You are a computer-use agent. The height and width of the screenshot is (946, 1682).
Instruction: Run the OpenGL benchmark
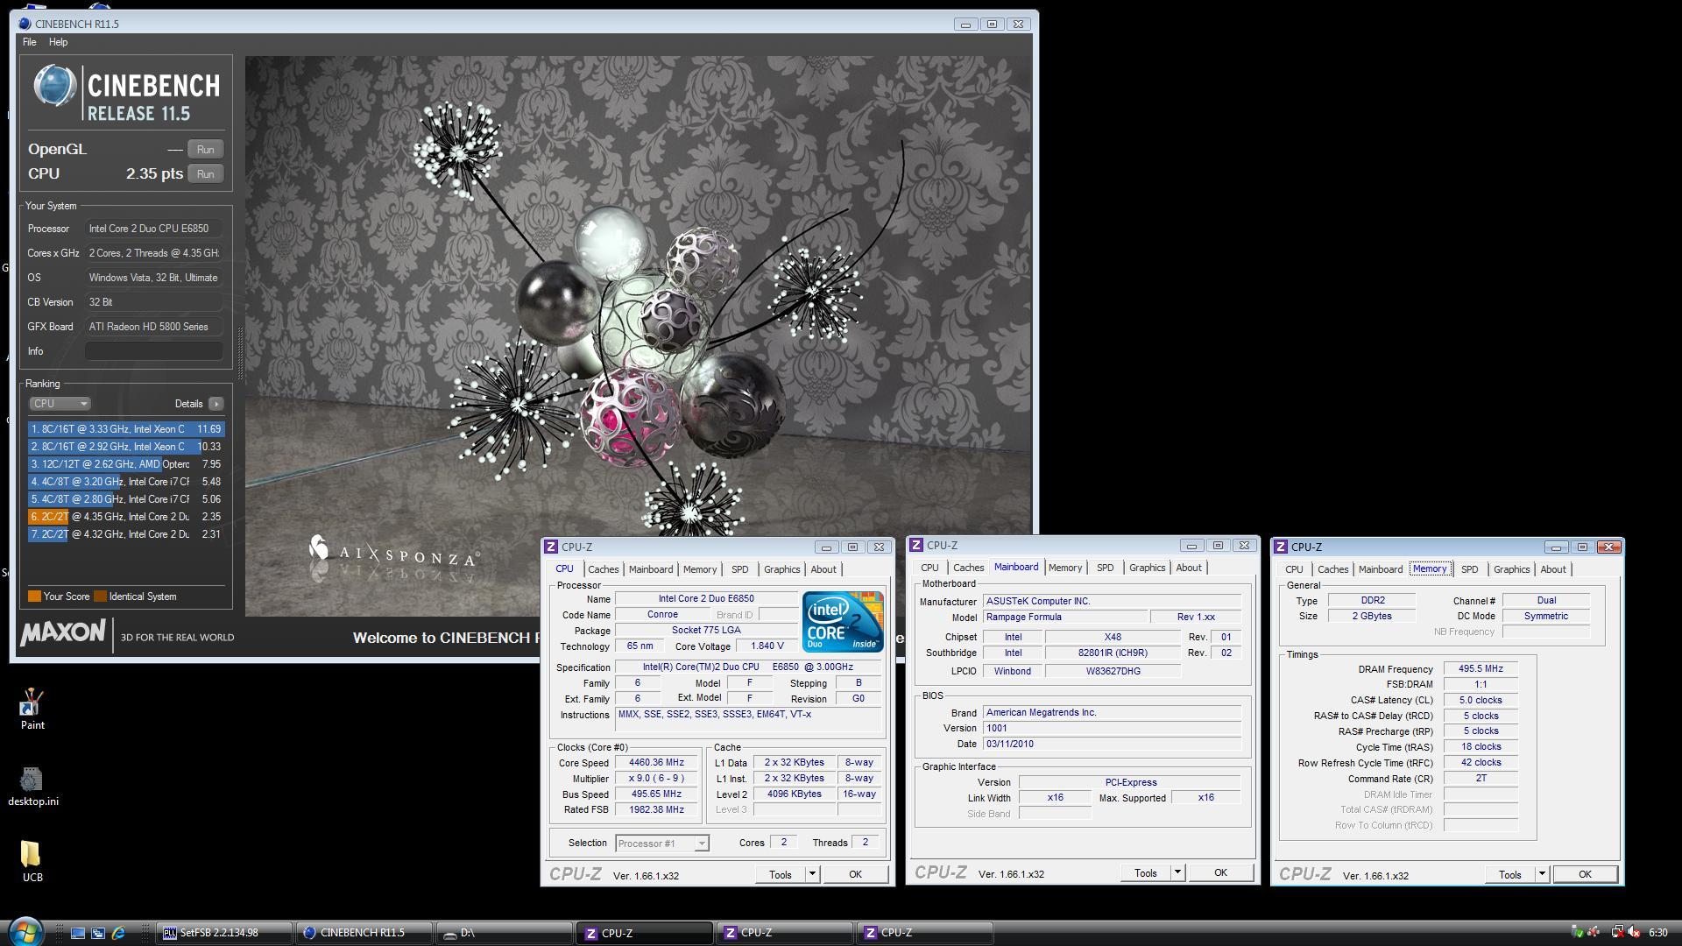[x=206, y=150]
